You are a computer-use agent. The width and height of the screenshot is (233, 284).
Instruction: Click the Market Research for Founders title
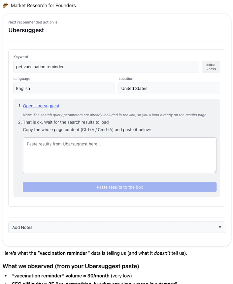[x=43, y=5]
